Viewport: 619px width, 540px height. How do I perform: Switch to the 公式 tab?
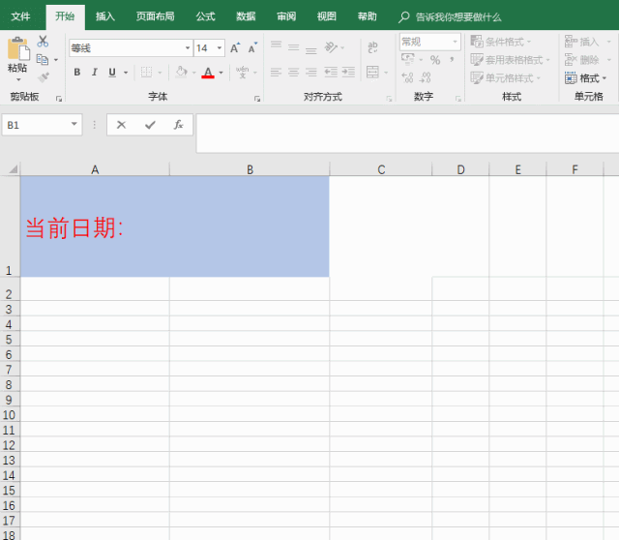coord(205,16)
